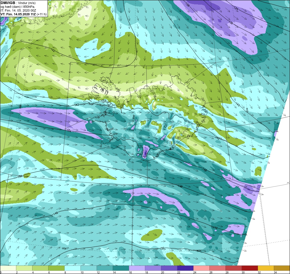Select the '34' value on the legend scale
This screenshot has height=274, width=290.
click(x=275, y=272)
